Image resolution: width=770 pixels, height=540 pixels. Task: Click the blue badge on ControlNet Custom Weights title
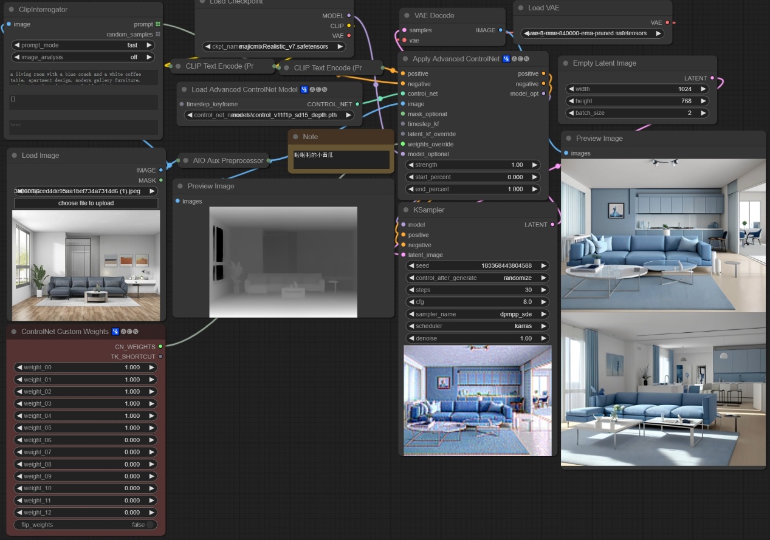click(x=115, y=332)
